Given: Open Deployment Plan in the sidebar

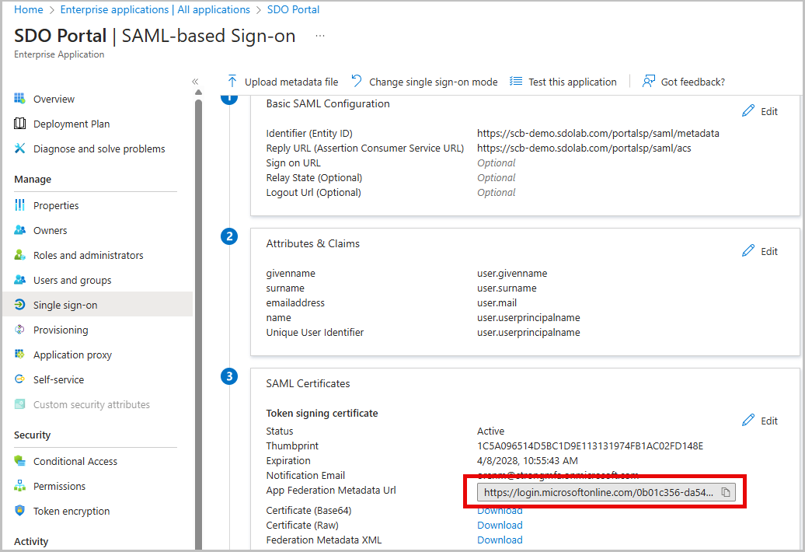Looking at the screenshot, I should coord(71,124).
